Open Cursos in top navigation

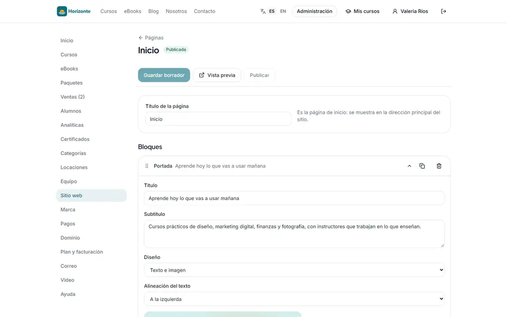[108, 11]
